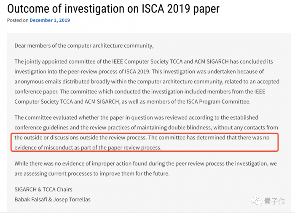Click the "SIGARCH & TCCA Chairs" signature line
The width and height of the screenshot is (295, 214).
[x=43, y=190]
